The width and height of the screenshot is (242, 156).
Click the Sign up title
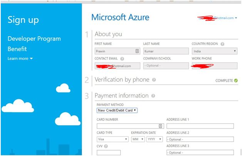(x=23, y=20)
